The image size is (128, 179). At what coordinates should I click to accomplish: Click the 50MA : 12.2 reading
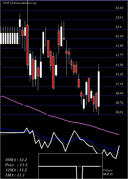point(16,160)
